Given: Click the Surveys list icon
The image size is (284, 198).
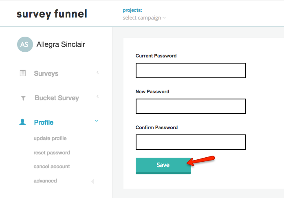Looking at the screenshot, I should [23, 73].
